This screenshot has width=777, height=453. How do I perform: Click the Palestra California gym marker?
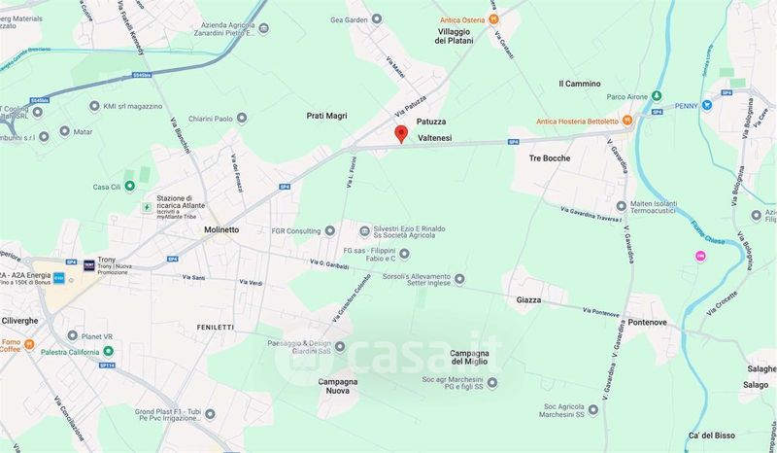pyautogui.click(x=109, y=352)
